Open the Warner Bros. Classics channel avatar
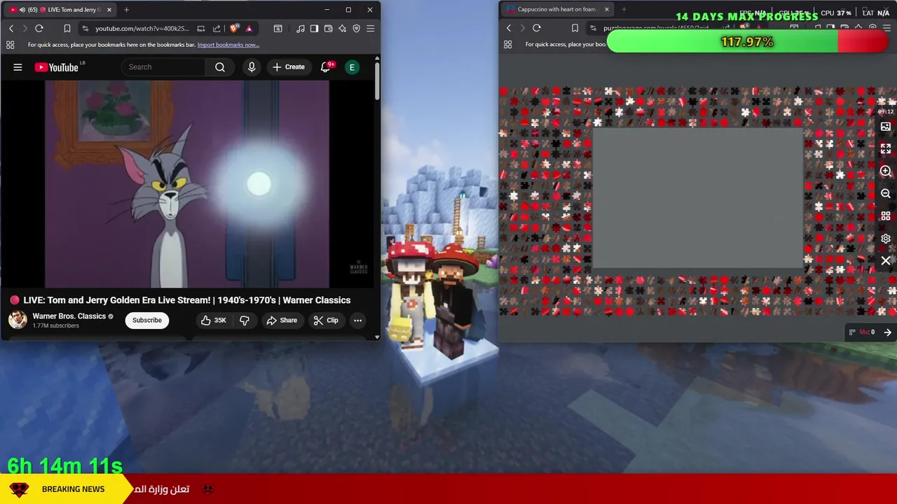This screenshot has height=504, width=897. point(18,320)
